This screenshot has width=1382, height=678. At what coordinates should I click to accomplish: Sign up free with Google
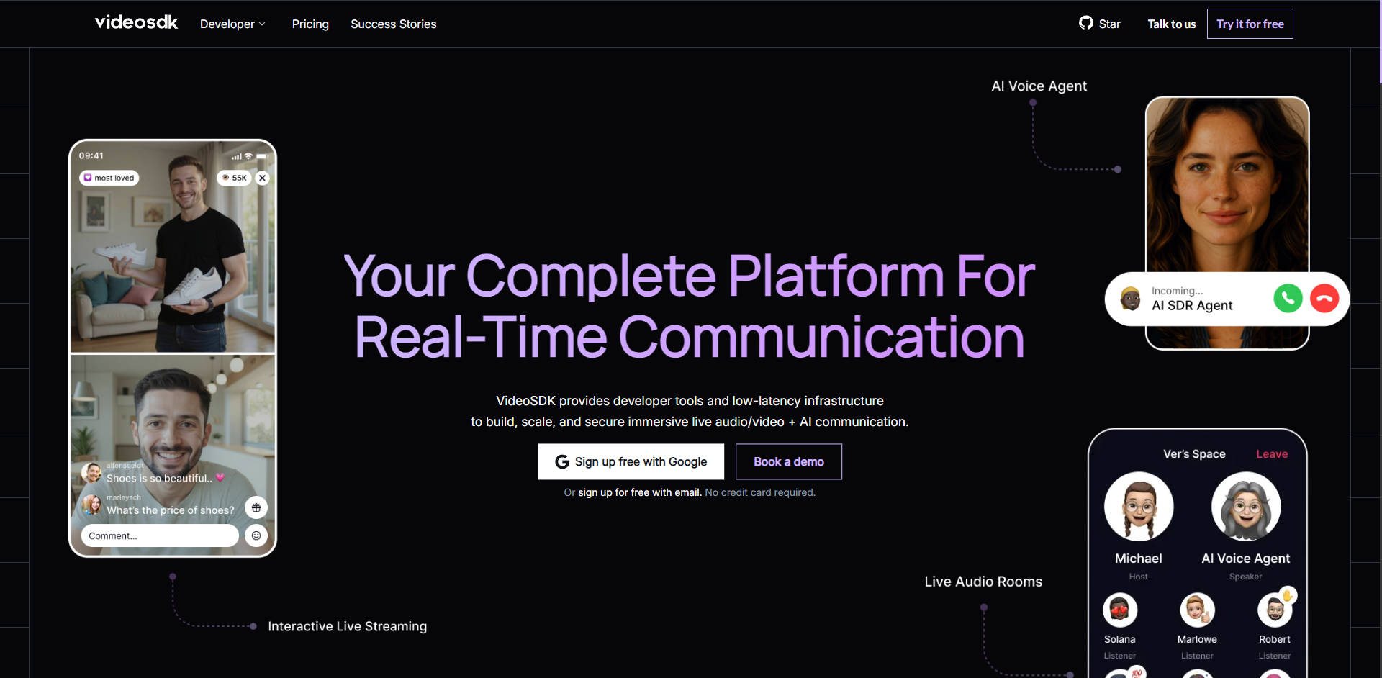click(631, 461)
